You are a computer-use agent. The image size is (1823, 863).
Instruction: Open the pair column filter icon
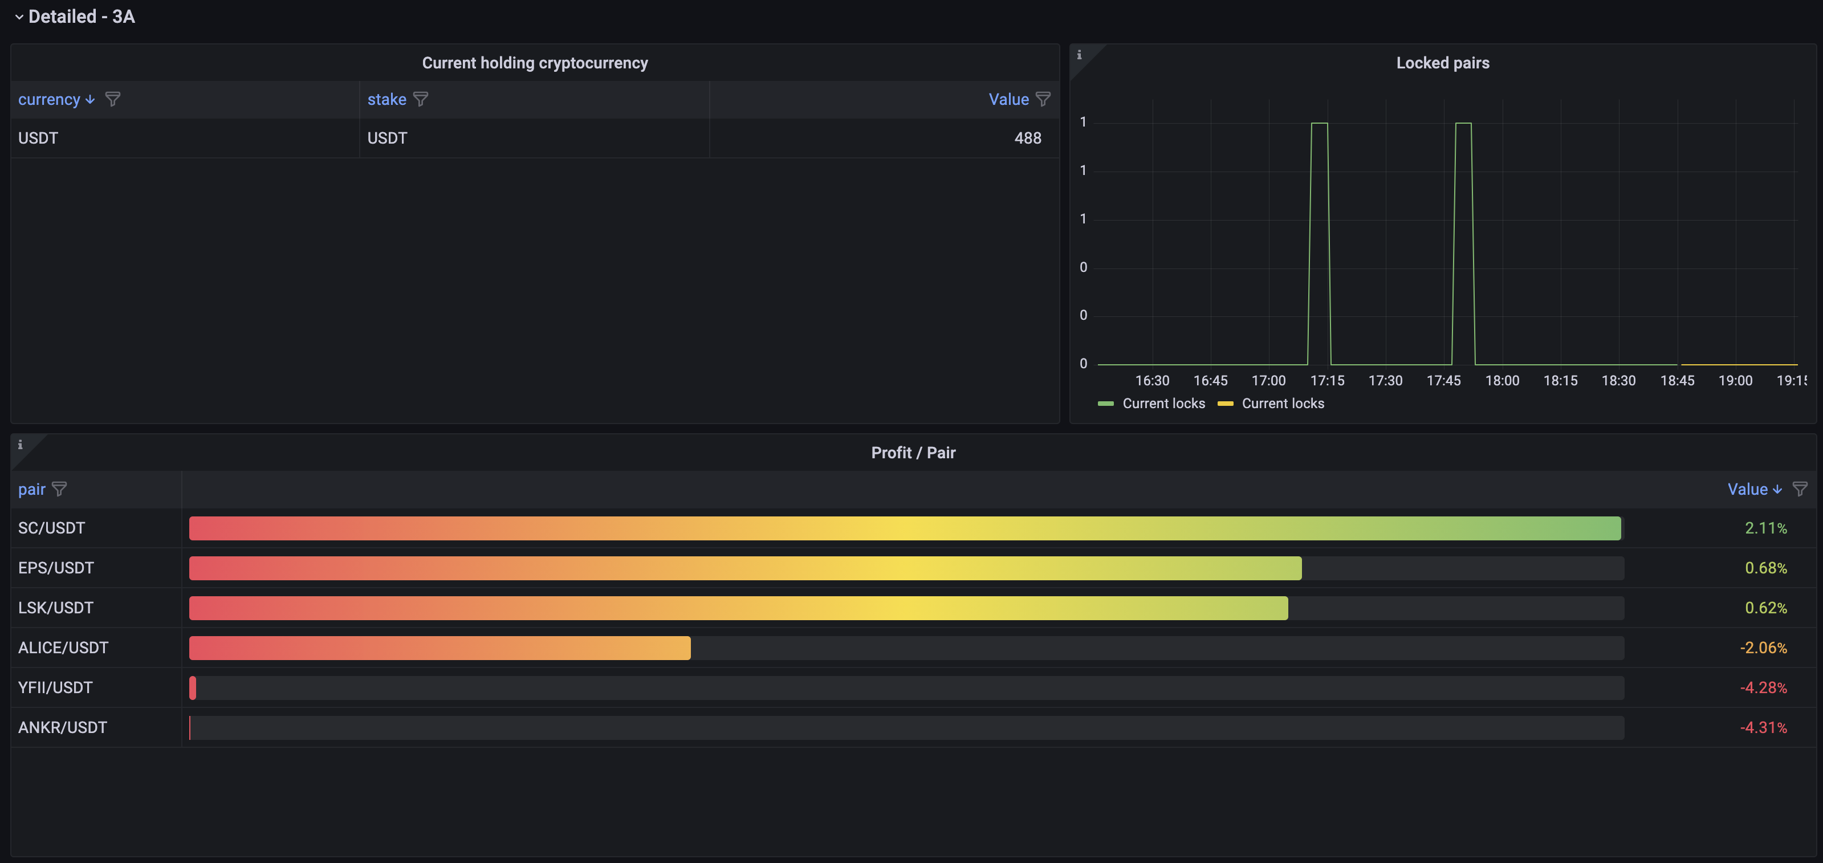pyautogui.click(x=59, y=489)
